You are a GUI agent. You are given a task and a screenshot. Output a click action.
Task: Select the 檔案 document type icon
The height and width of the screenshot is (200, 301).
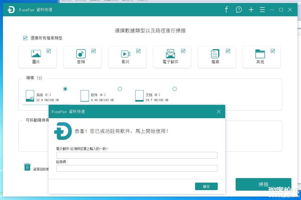click(x=215, y=54)
